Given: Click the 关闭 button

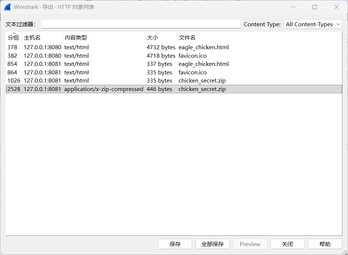Looking at the screenshot, I should (x=287, y=244).
